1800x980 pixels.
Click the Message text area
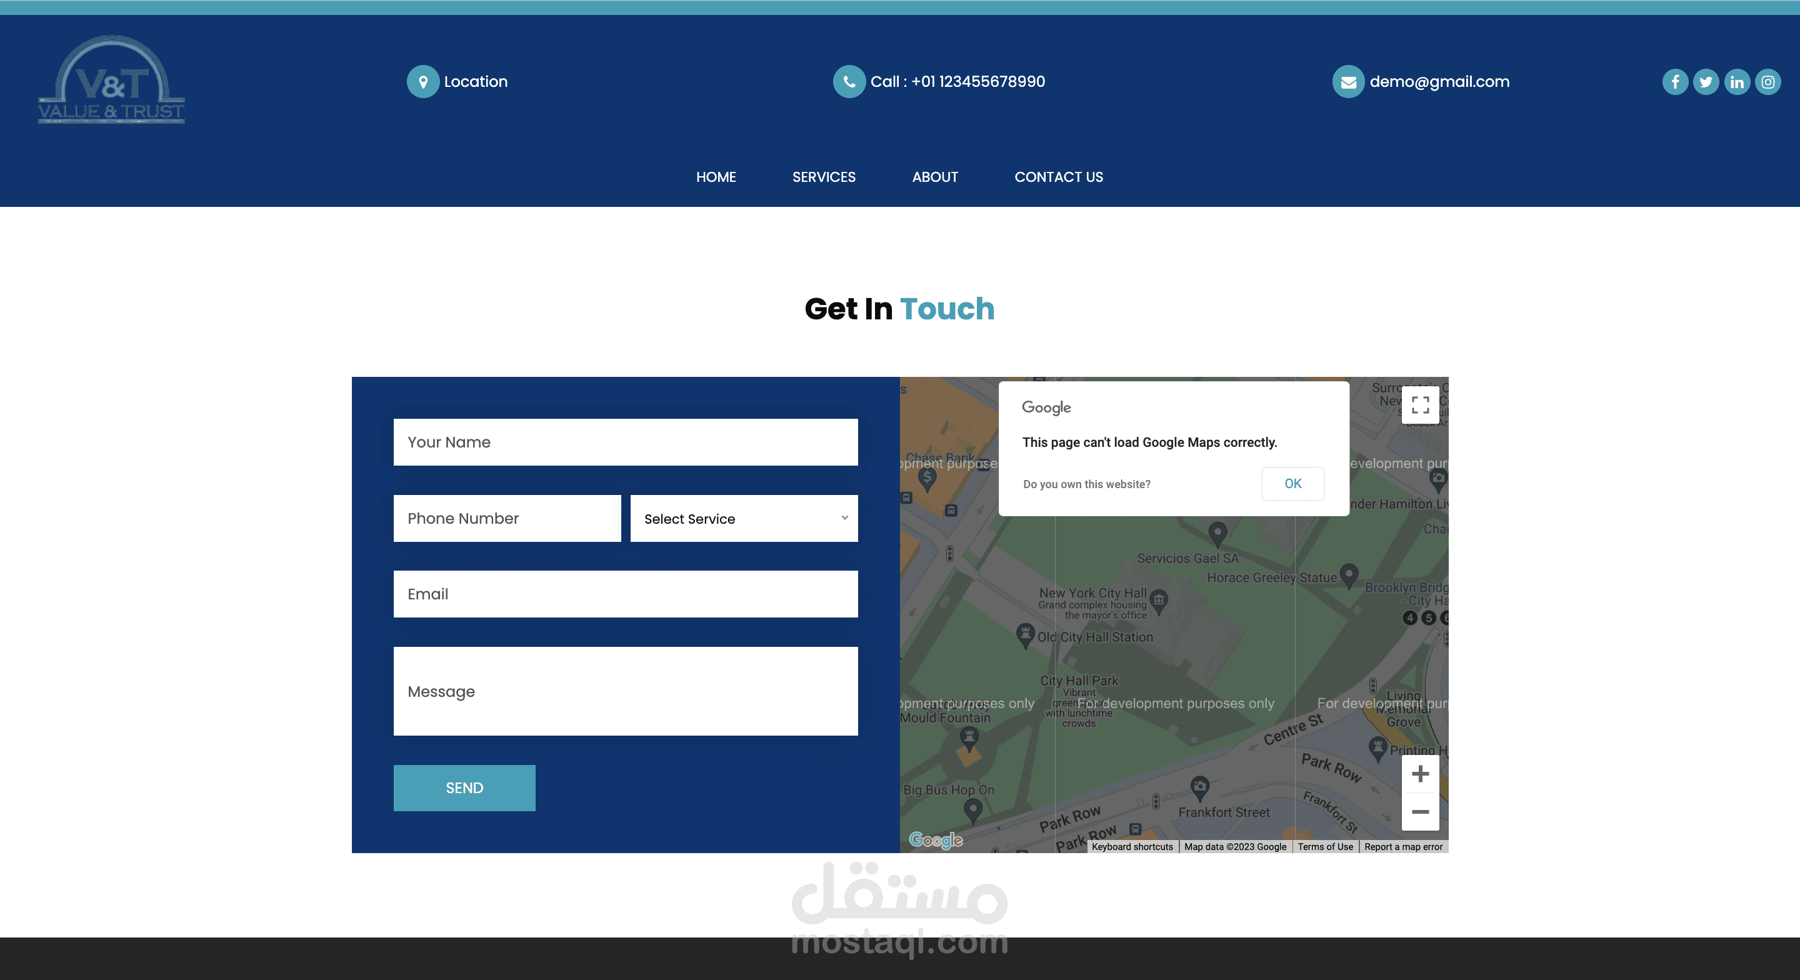click(626, 691)
